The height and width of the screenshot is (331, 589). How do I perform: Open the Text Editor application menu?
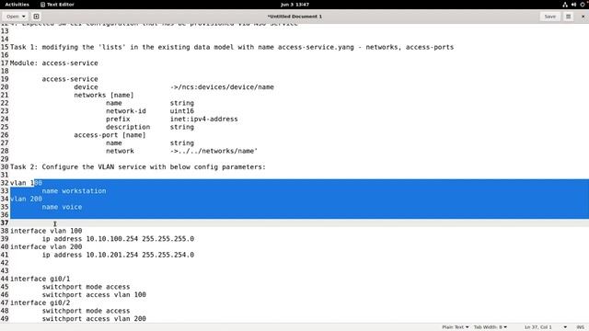click(57, 5)
